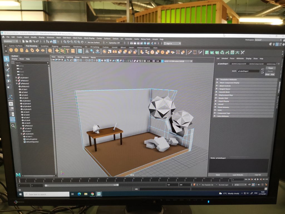Create a platonic solid from the shelf
The width and height of the screenshot is (285, 214).
pyautogui.click(x=50, y=51)
